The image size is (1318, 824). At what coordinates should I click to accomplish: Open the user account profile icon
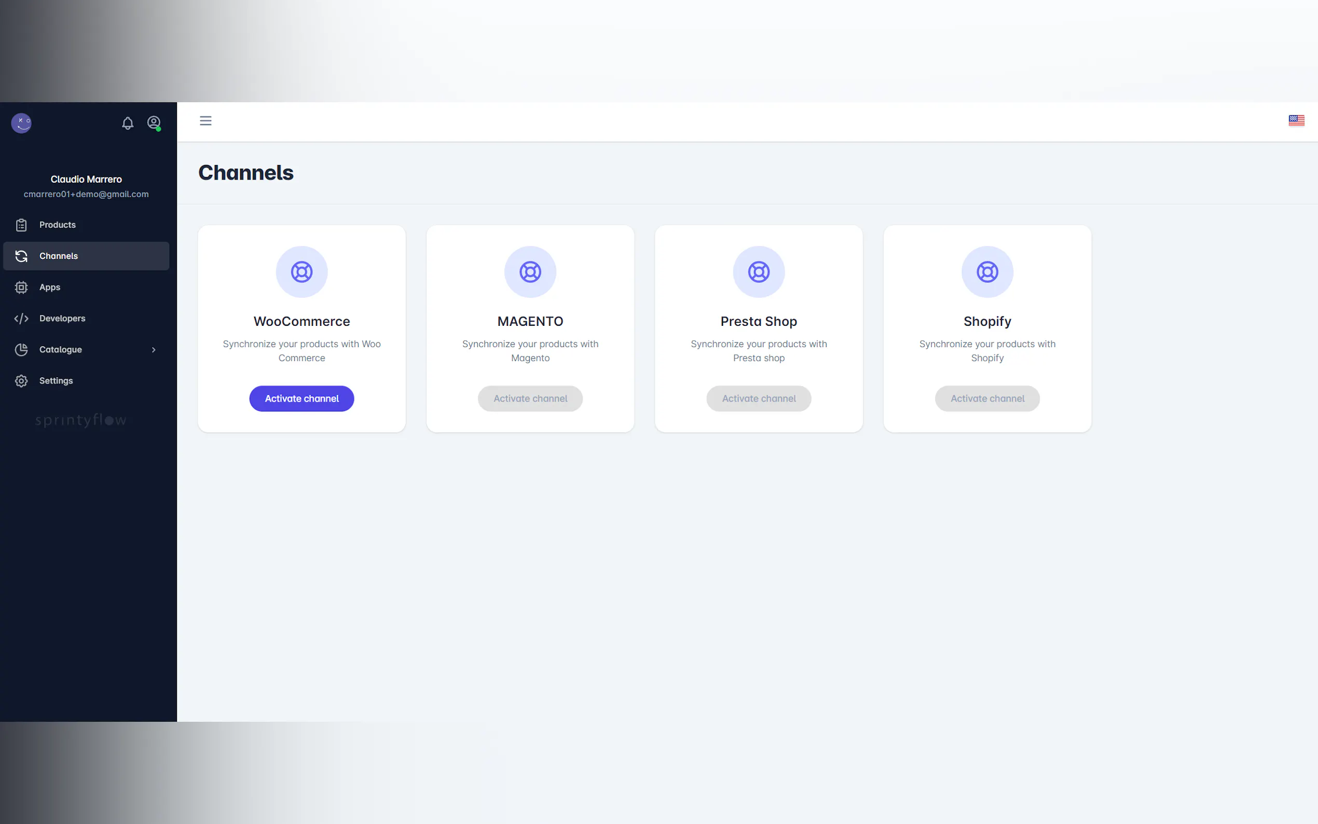154,122
